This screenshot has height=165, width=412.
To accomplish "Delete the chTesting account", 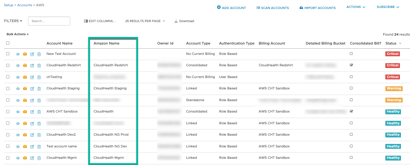I will coord(39,77).
